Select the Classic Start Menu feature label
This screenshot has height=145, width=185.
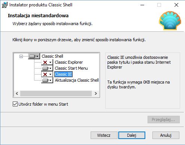click(71, 68)
